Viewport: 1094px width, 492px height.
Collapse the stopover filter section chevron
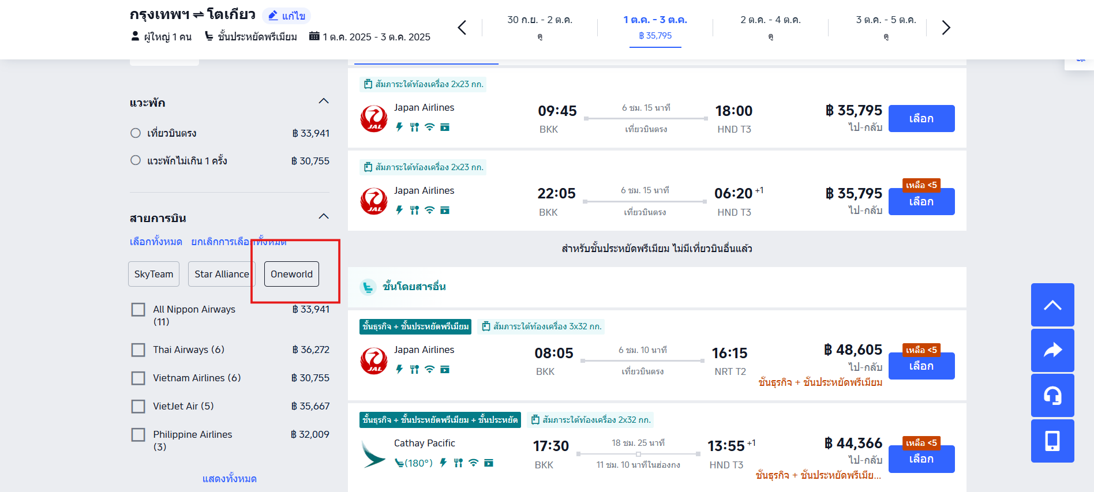[x=324, y=102]
